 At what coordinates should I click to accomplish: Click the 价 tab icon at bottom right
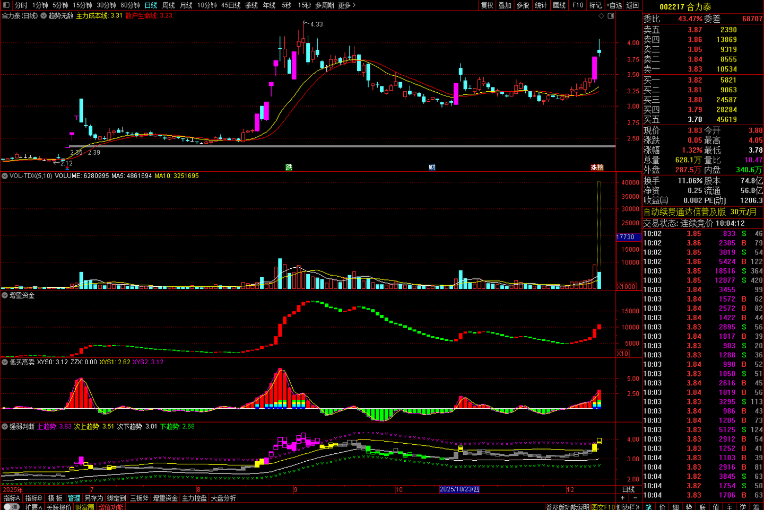coord(662,507)
